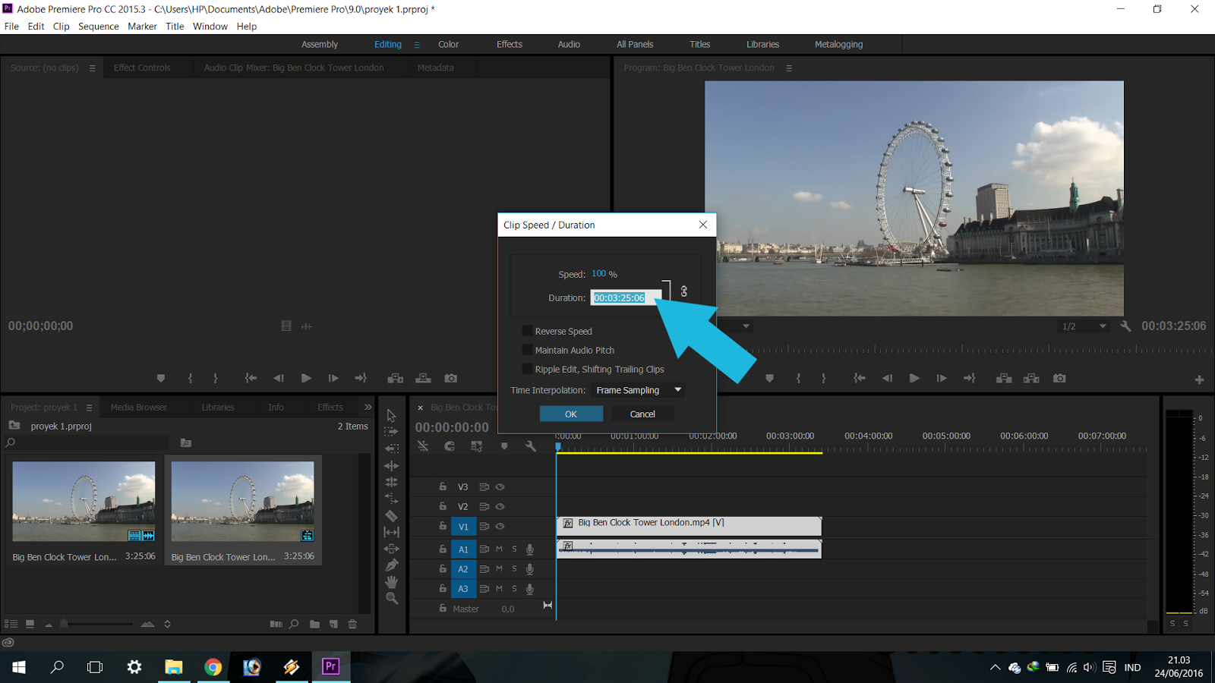Switch to the Effect Controls tab
1215x683 pixels.
(x=142, y=68)
